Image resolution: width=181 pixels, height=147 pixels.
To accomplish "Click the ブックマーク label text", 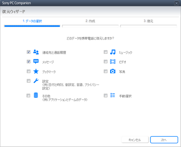I will coord(49,72).
